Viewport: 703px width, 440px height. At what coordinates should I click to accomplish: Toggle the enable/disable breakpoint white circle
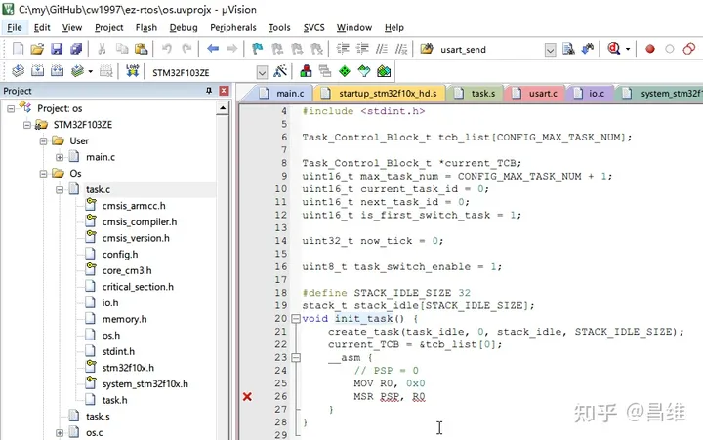click(670, 49)
